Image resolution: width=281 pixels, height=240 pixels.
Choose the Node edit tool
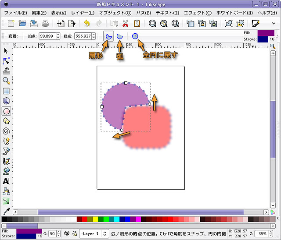click(x=6, y=61)
